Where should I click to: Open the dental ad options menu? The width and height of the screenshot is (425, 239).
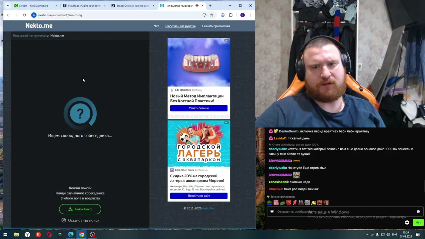[x=226, y=40]
